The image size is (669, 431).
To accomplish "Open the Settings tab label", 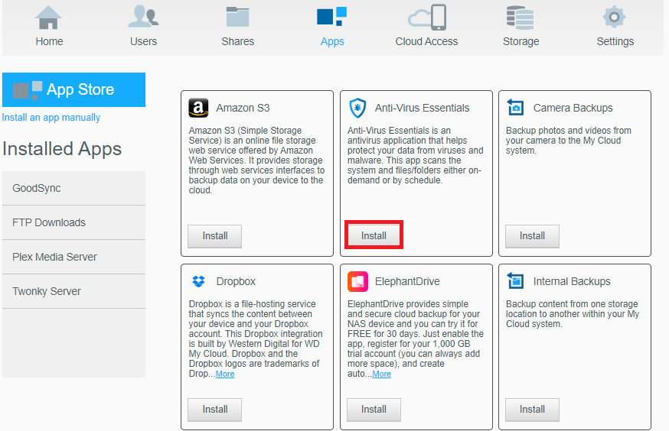I will click(x=615, y=41).
